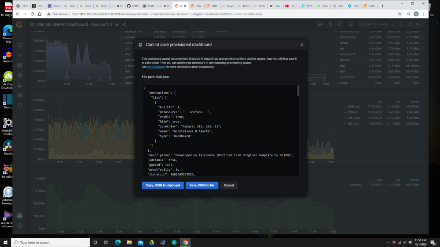Screen dimensions: 440x247
Task: Toggle Eth0 sent series in legend
Action: (x=354, y=107)
